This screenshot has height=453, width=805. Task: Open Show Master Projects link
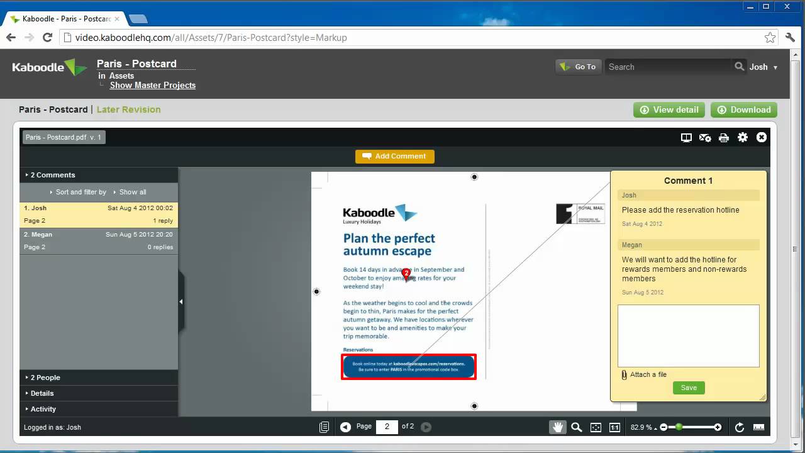(153, 85)
